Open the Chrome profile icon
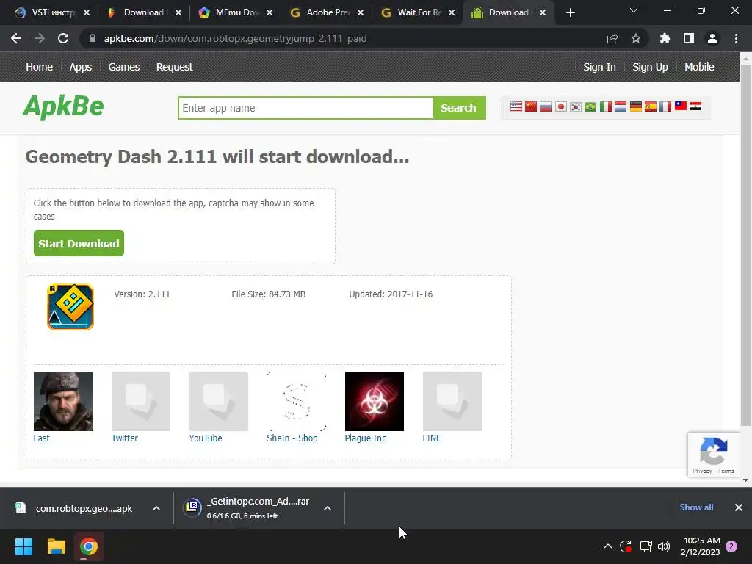This screenshot has width=752, height=564. (712, 38)
